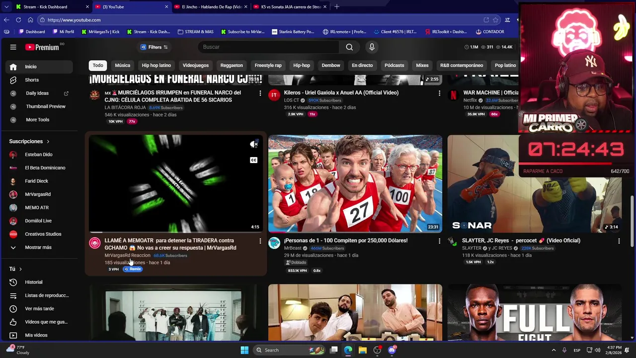Select the Reggaeton filter chip

(232, 66)
